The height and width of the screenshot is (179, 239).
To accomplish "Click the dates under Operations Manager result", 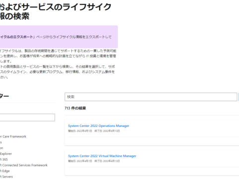I will pos(94,131).
